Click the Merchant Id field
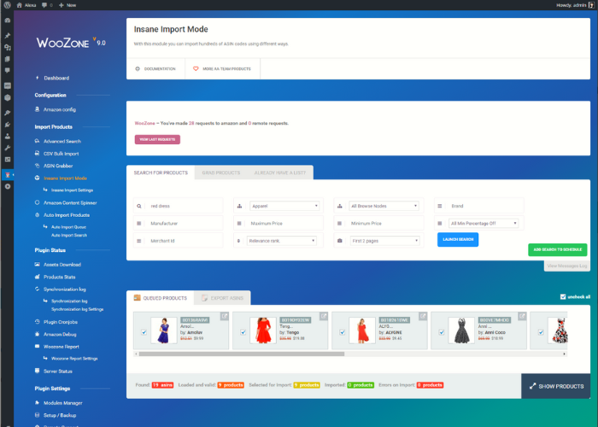The width and height of the screenshot is (598, 427). (178, 241)
